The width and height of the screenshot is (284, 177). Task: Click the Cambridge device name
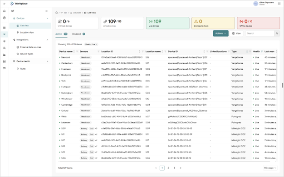point(67,105)
